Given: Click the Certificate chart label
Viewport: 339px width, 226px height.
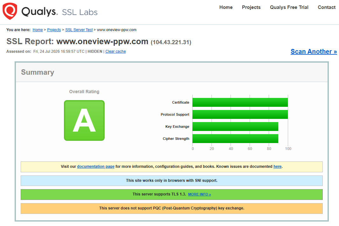Looking at the screenshot, I should tap(181, 102).
